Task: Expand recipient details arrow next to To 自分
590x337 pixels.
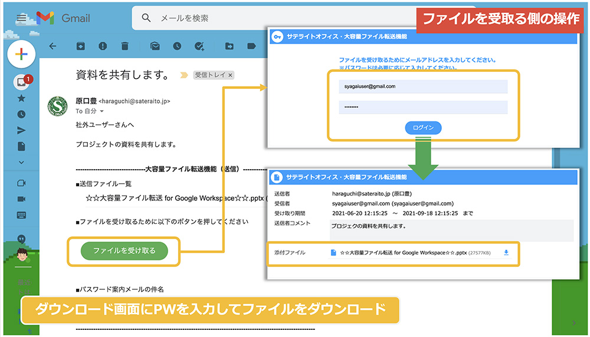Action: (101, 111)
